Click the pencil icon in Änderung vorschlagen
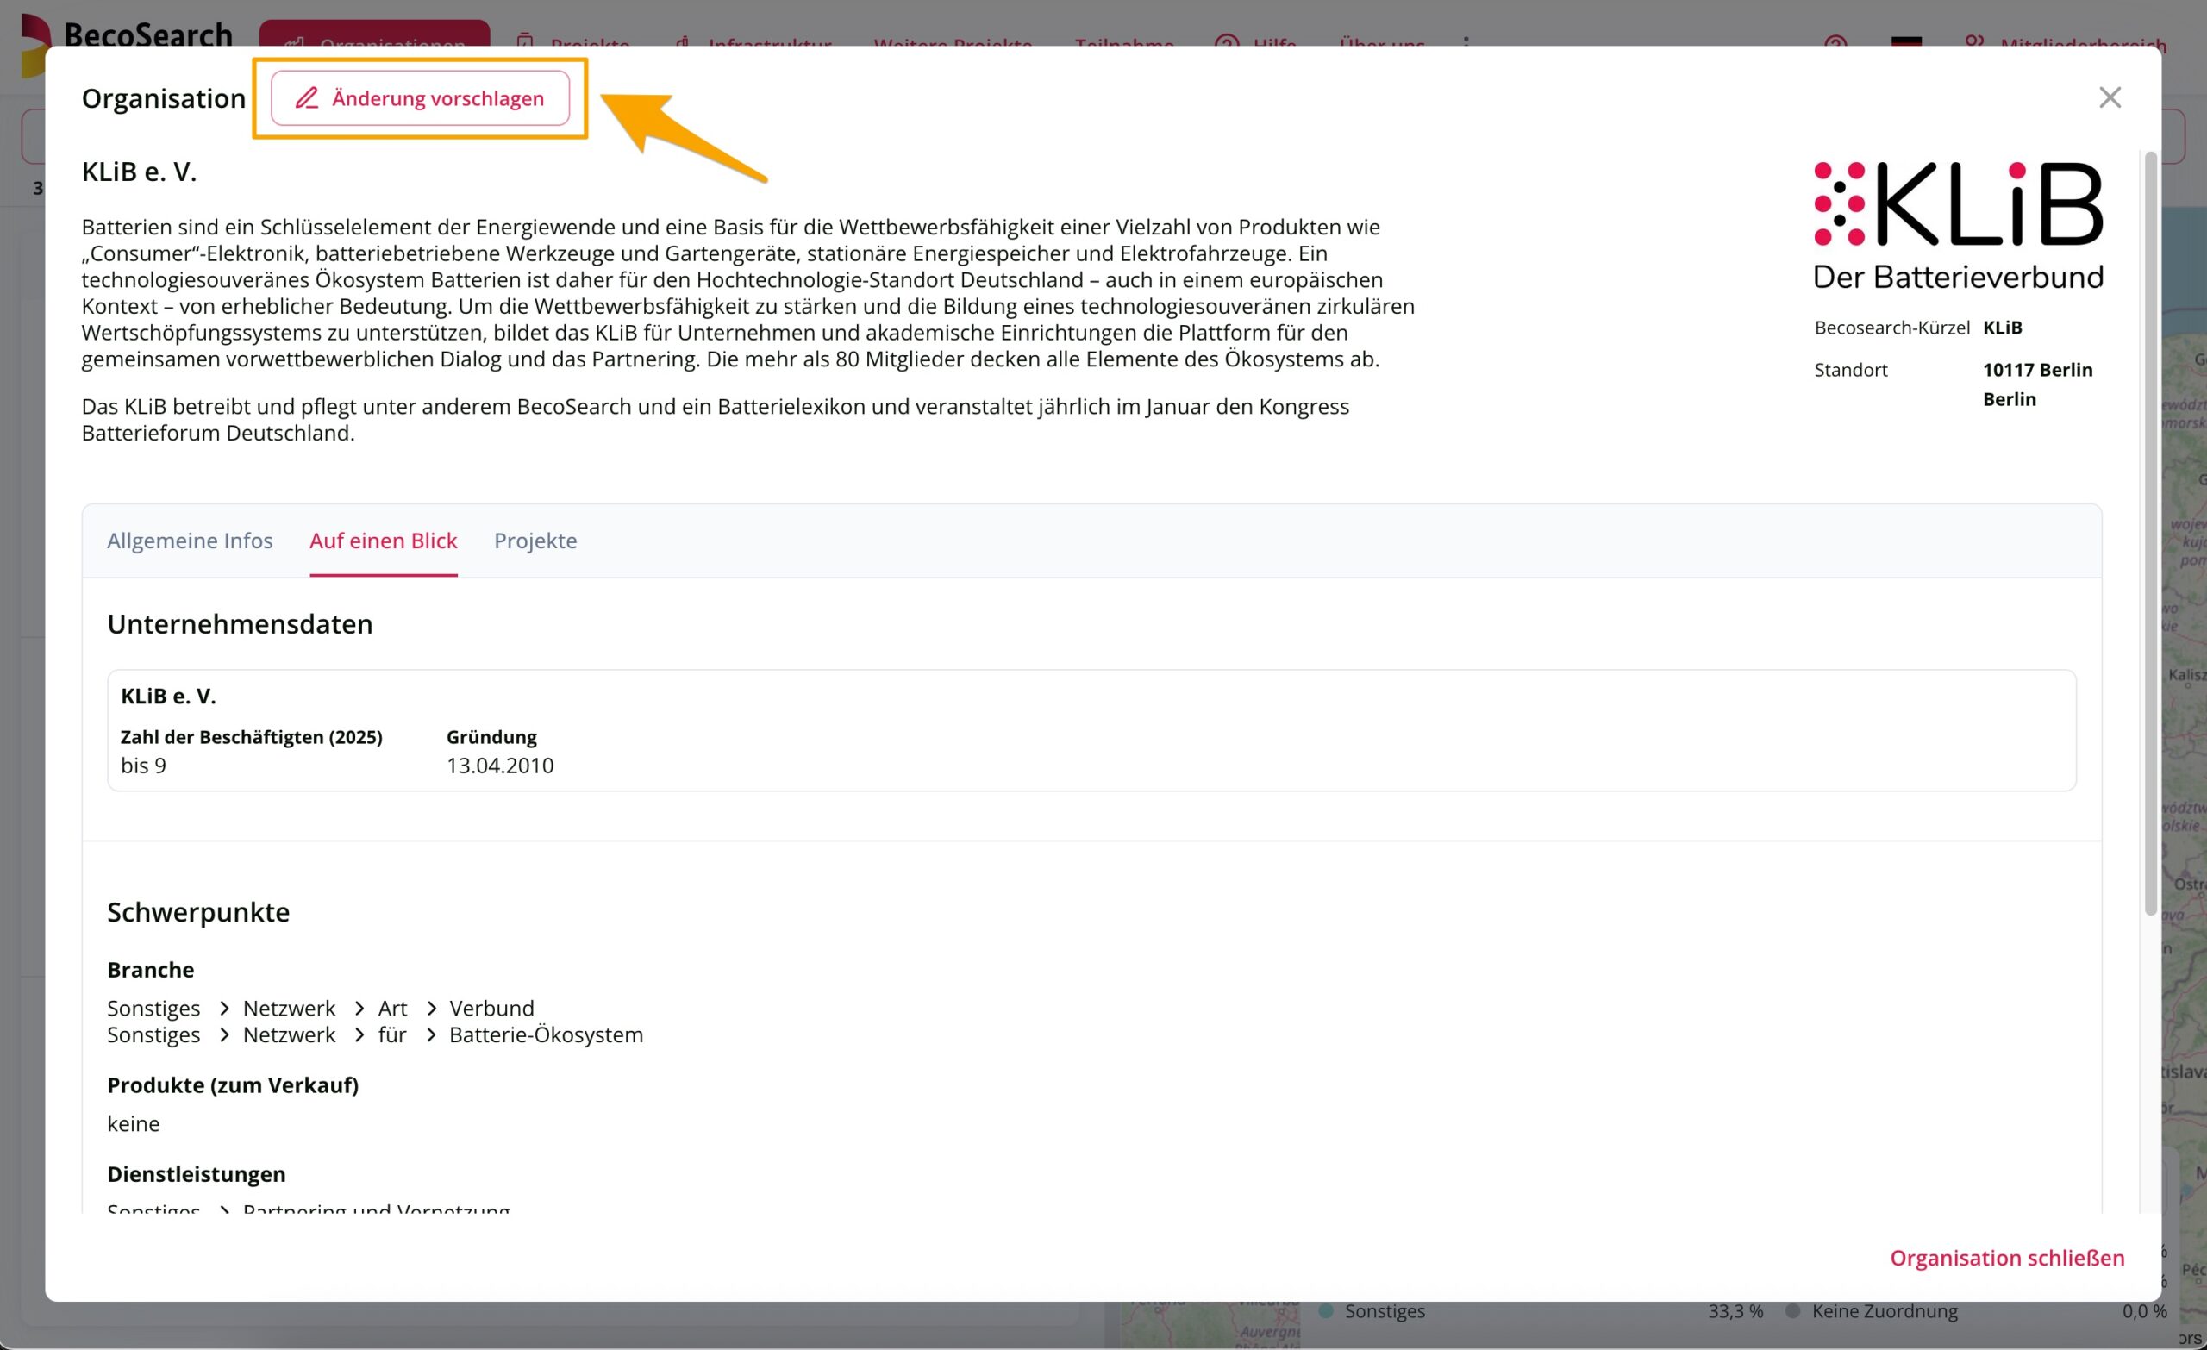 tap(306, 97)
